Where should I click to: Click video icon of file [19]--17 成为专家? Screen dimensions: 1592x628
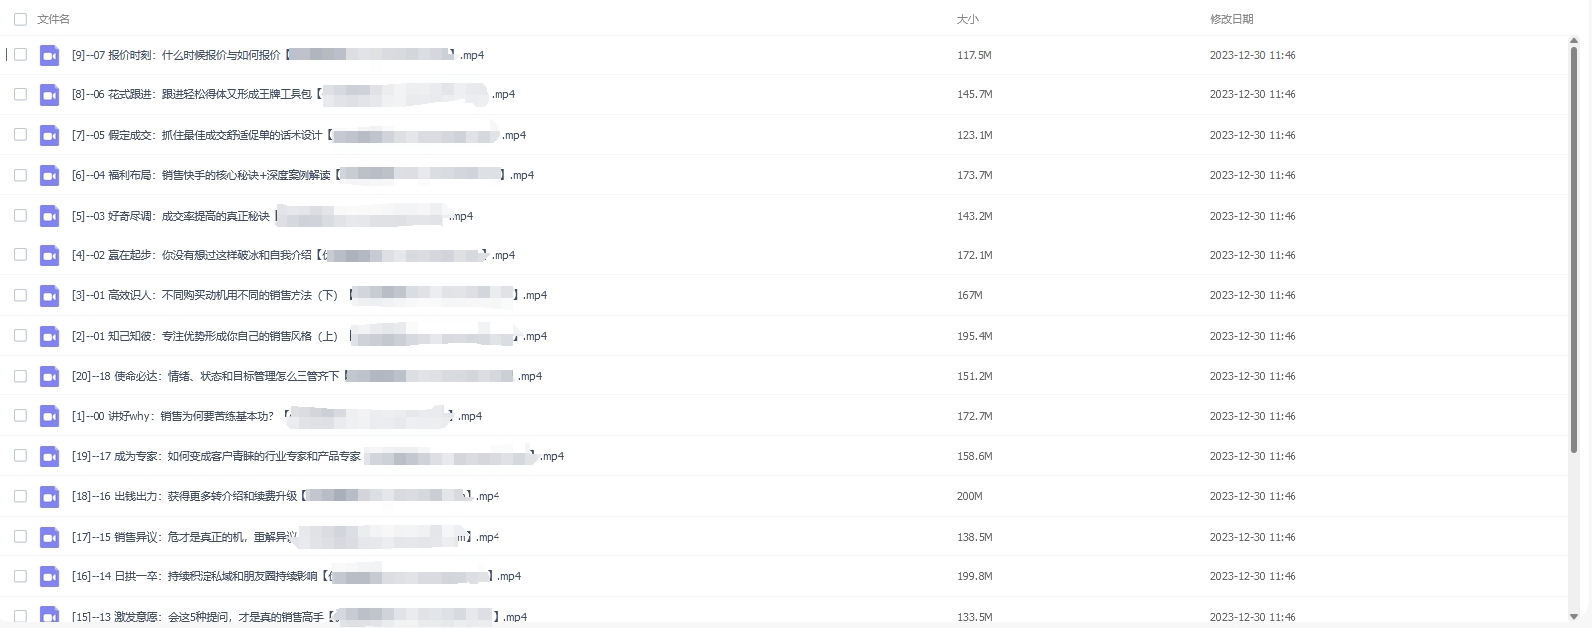click(49, 457)
